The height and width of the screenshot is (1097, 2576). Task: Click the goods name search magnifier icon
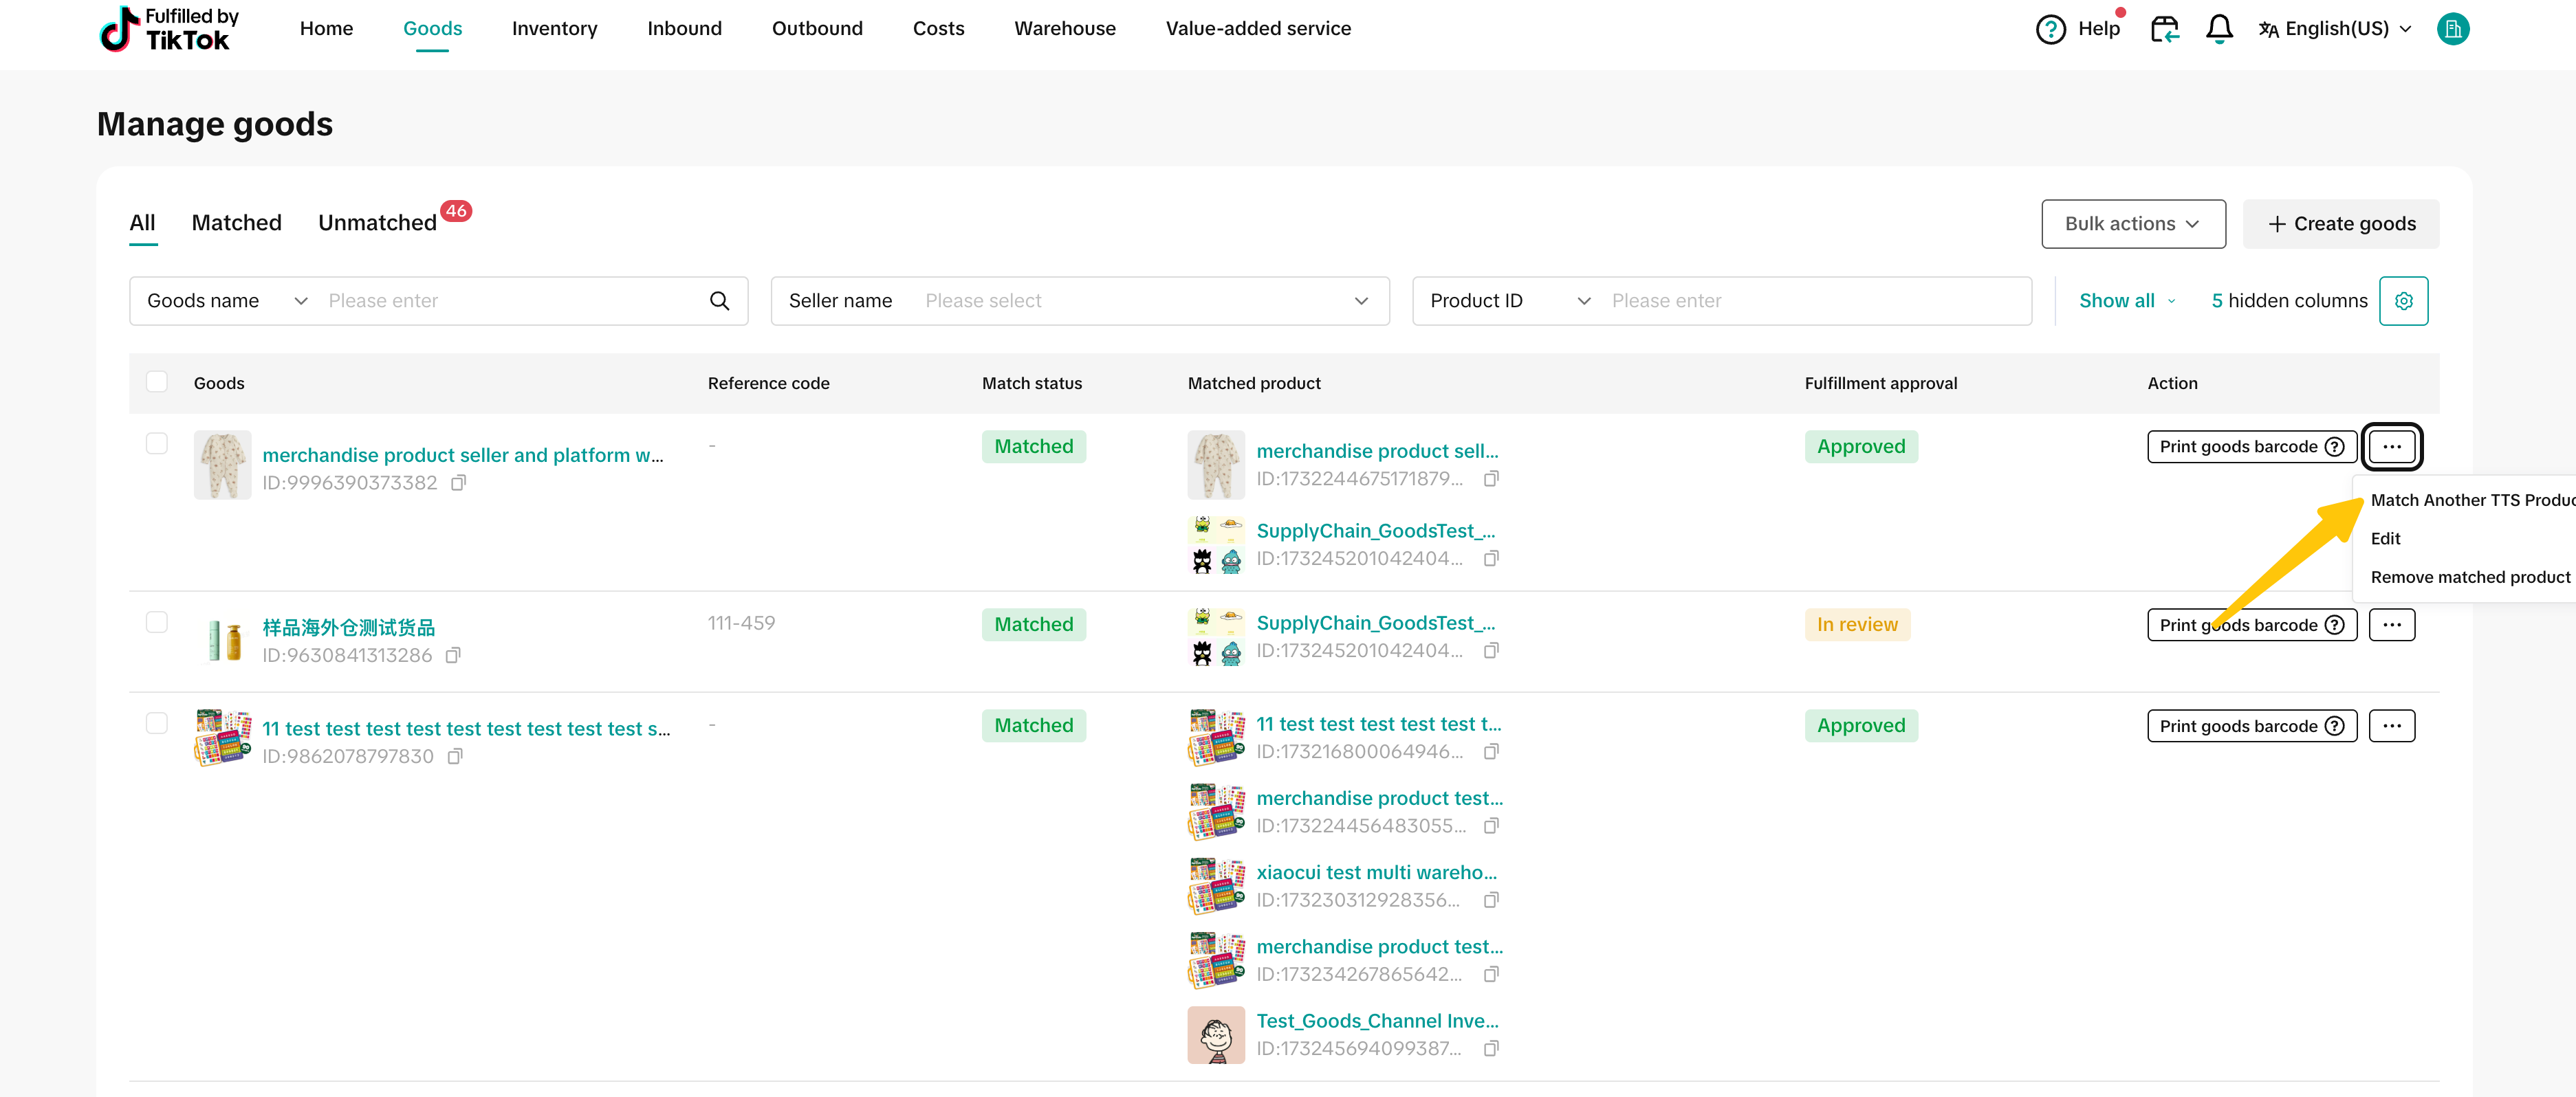point(719,301)
